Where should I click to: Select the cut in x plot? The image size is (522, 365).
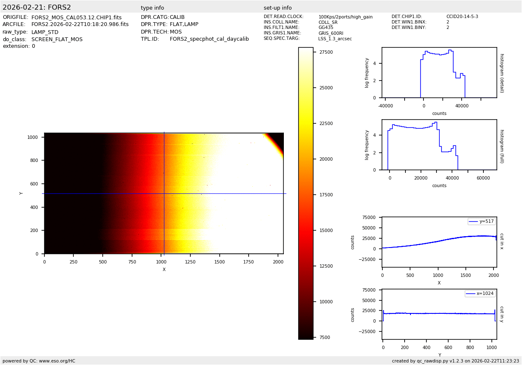coord(439,242)
